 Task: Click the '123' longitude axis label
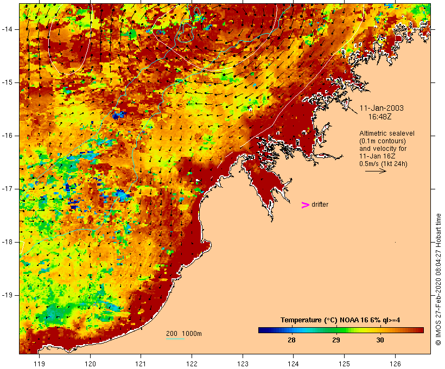(x=243, y=364)
